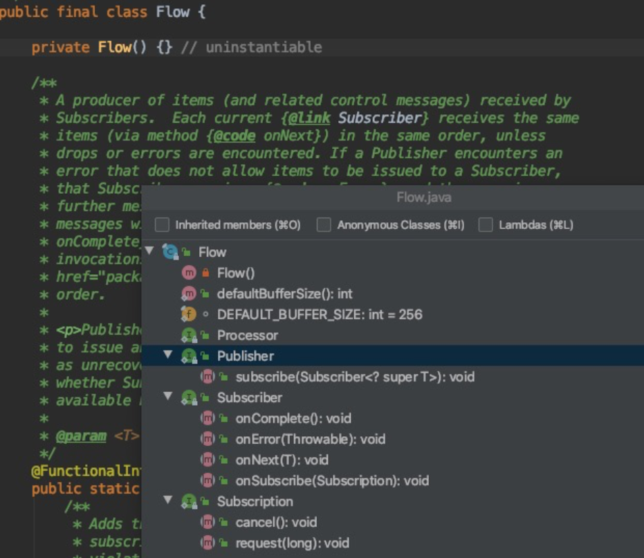Viewport: 644px width, 558px height.
Task: Select the Subscription entry in tree
Action: pyautogui.click(x=255, y=501)
